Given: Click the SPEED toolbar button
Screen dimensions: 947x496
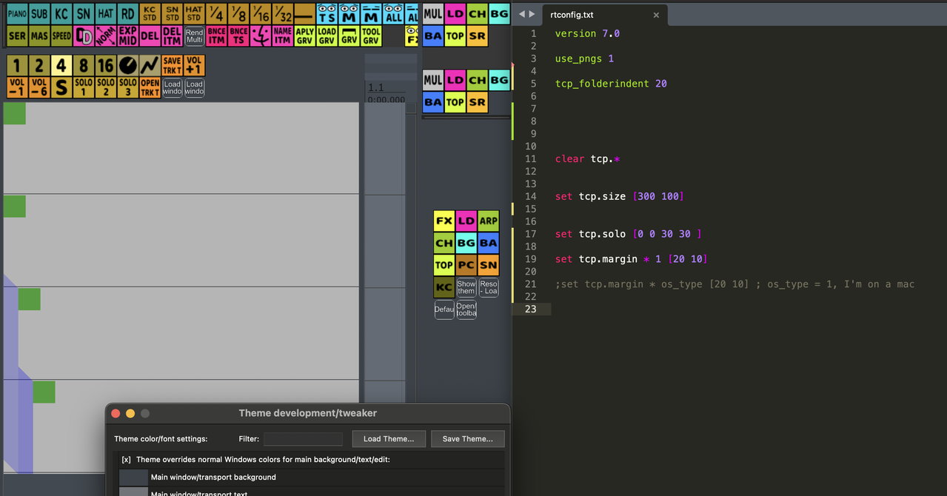Looking at the screenshot, I should tap(61, 36).
